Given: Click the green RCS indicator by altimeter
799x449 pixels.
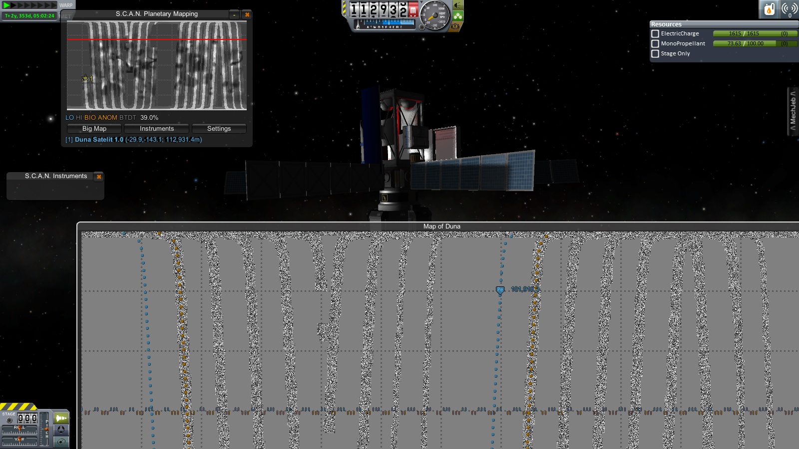Looking at the screenshot, I should tap(457, 16).
